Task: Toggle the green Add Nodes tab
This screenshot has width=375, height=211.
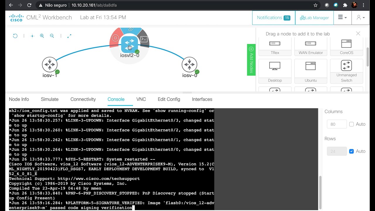Action: click(251, 60)
